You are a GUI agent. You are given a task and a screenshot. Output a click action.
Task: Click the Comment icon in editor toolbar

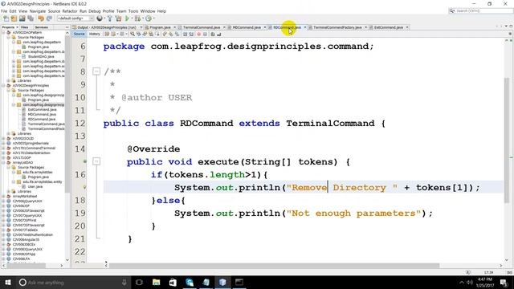(x=213, y=34)
